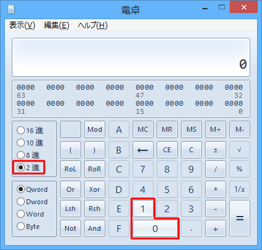Select the Dword radio button
Viewport: 262px width, 250px height.
(x=32, y=202)
